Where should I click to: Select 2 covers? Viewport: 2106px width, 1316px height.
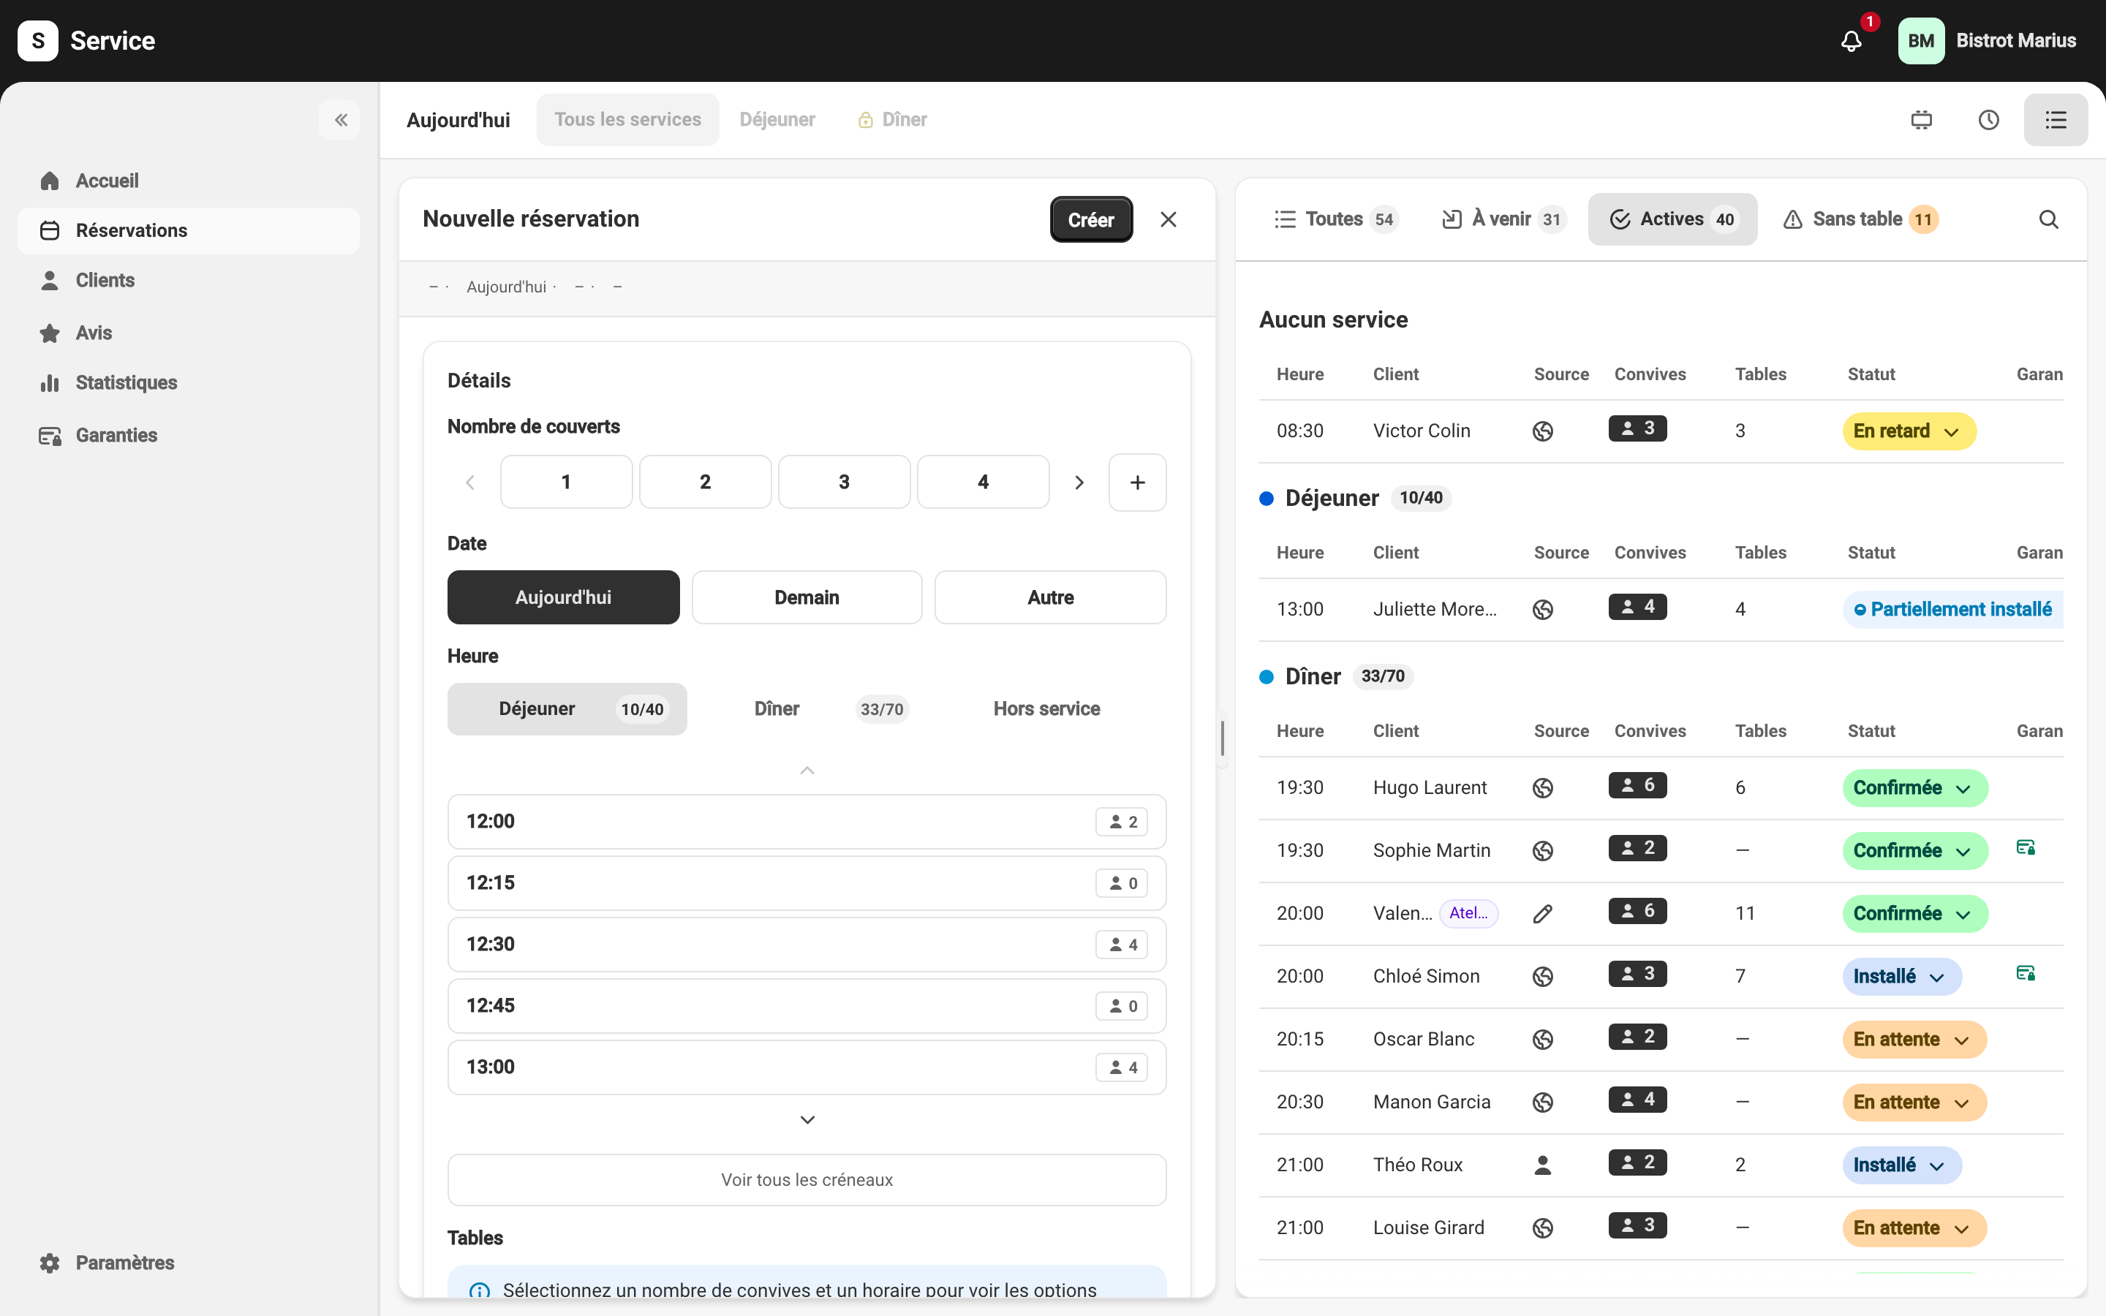click(x=705, y=483)
